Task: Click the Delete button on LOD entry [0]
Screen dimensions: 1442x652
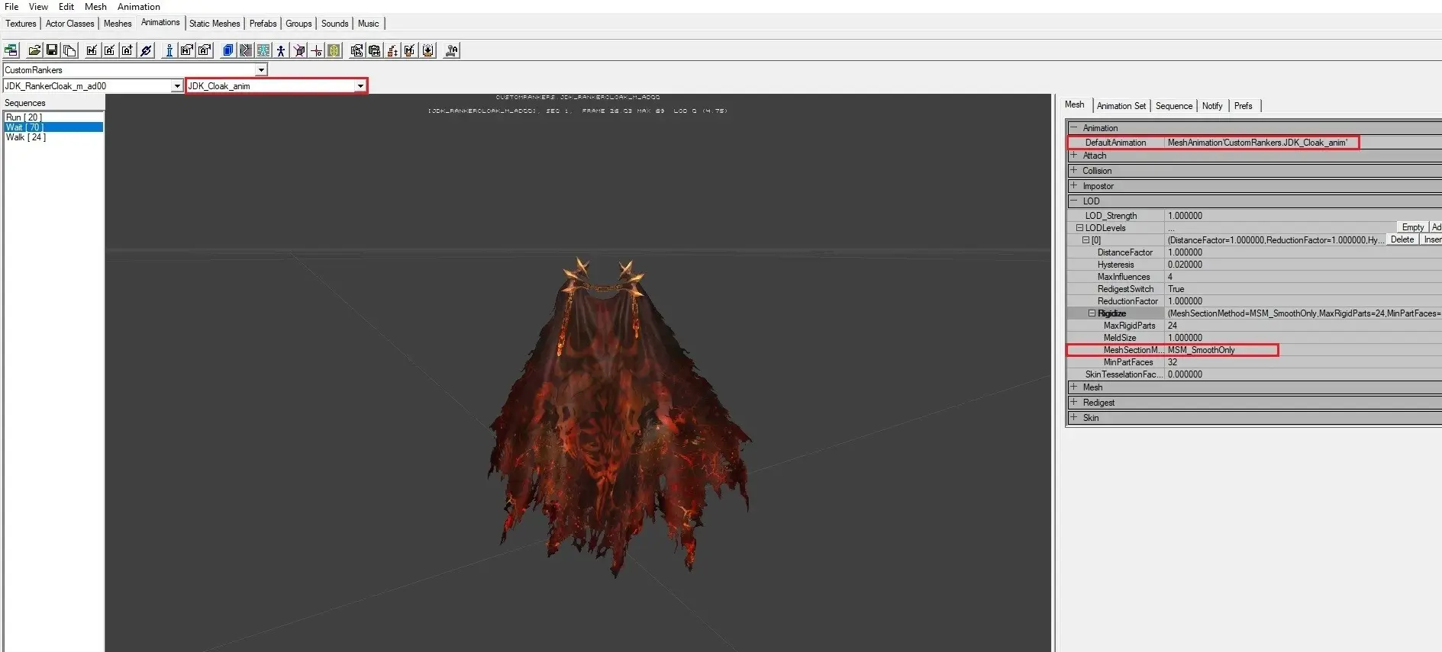Action: tap(1402, 239)
